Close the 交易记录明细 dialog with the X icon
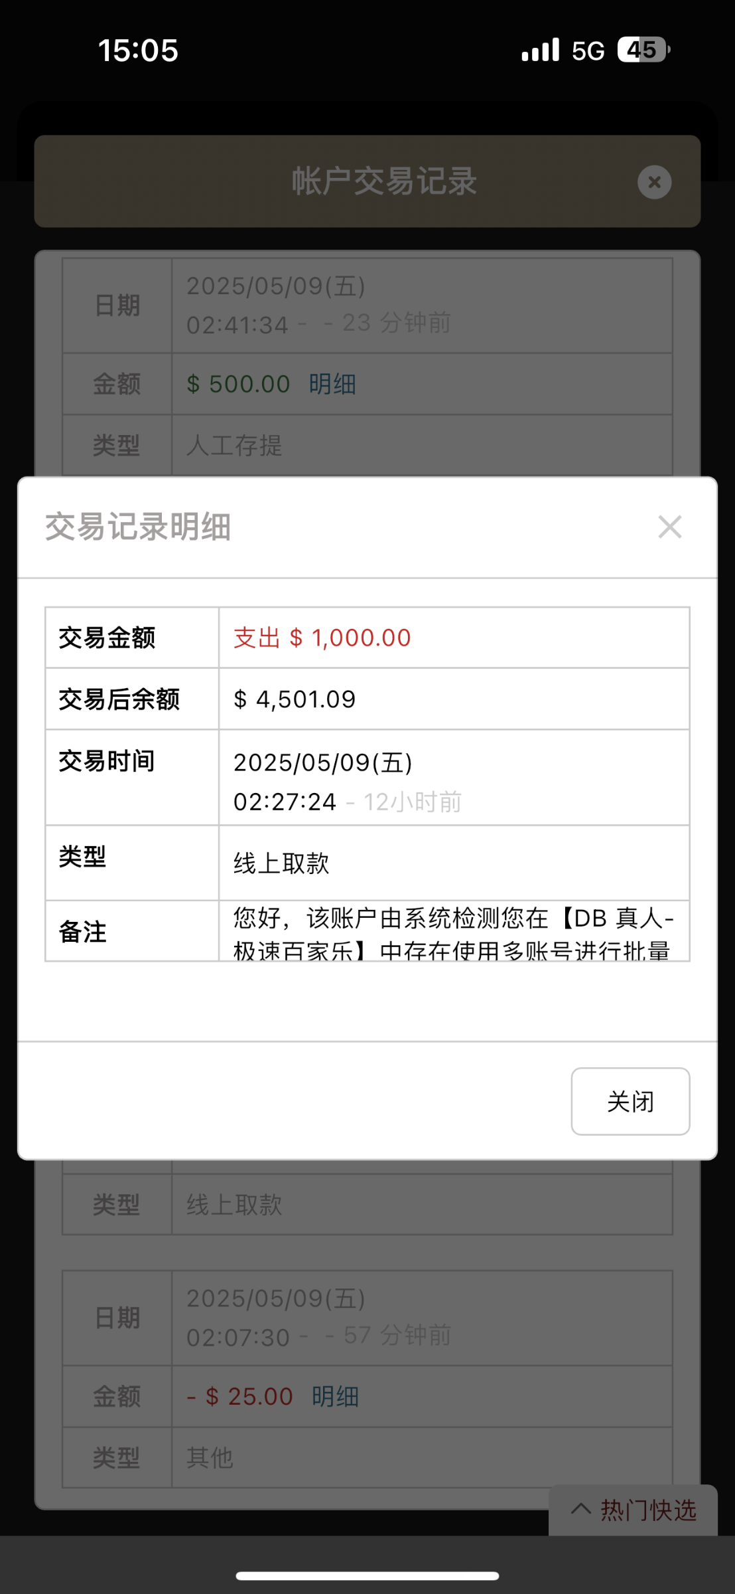Viewport: 735px width, 1594px height. [669, 527]
